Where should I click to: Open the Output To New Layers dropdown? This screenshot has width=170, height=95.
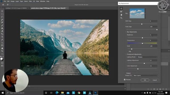145,75
